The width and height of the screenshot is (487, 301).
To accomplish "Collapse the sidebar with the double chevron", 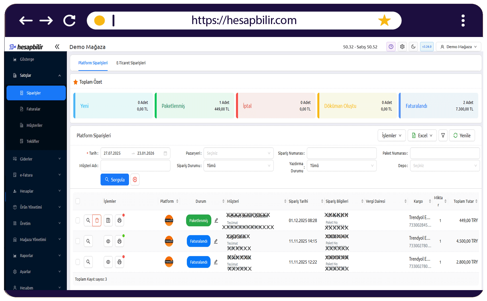I will [x=57, y=47].
